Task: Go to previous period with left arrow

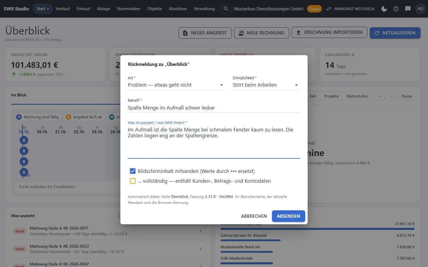Action: pos(380,96)
